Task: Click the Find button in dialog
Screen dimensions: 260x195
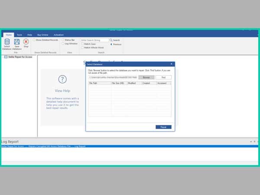Action: (163, 78)
